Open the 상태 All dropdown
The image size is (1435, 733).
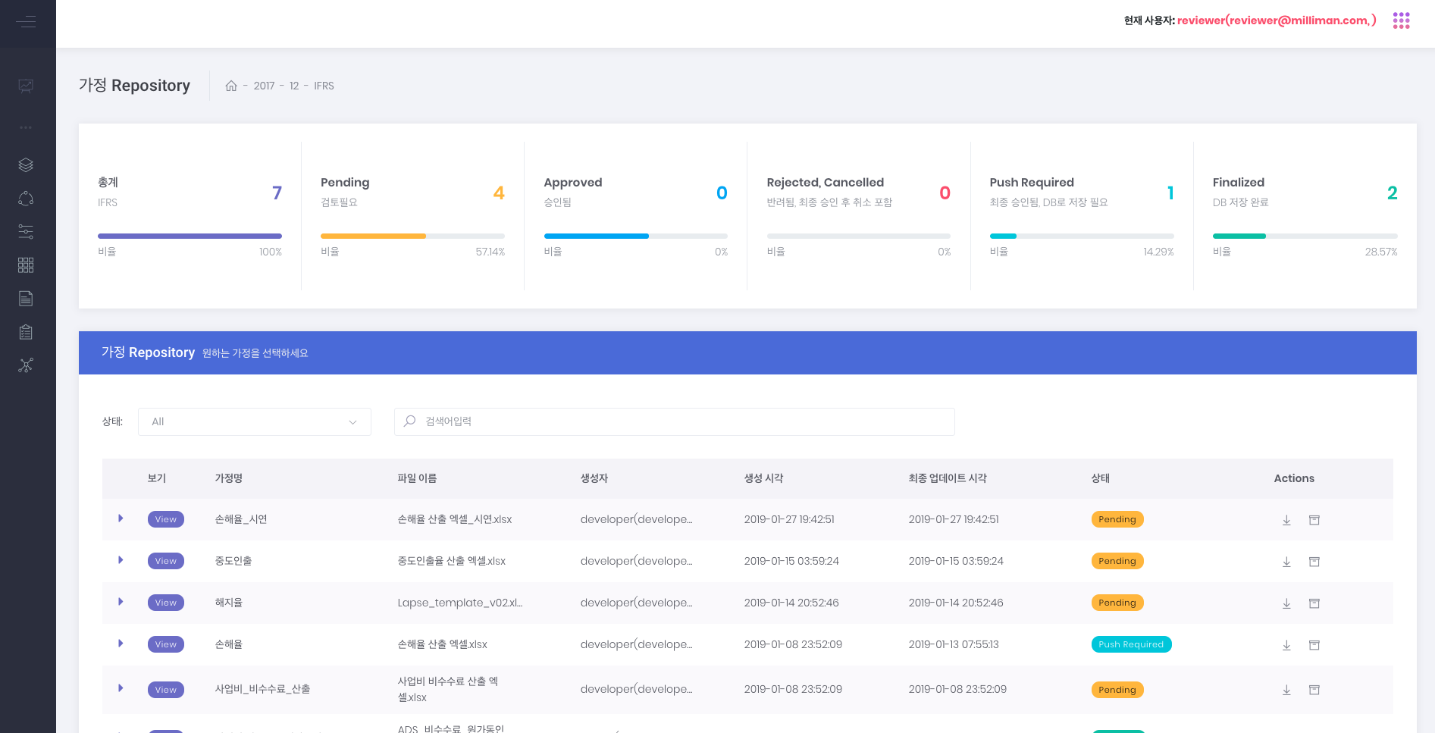point(255,421)
